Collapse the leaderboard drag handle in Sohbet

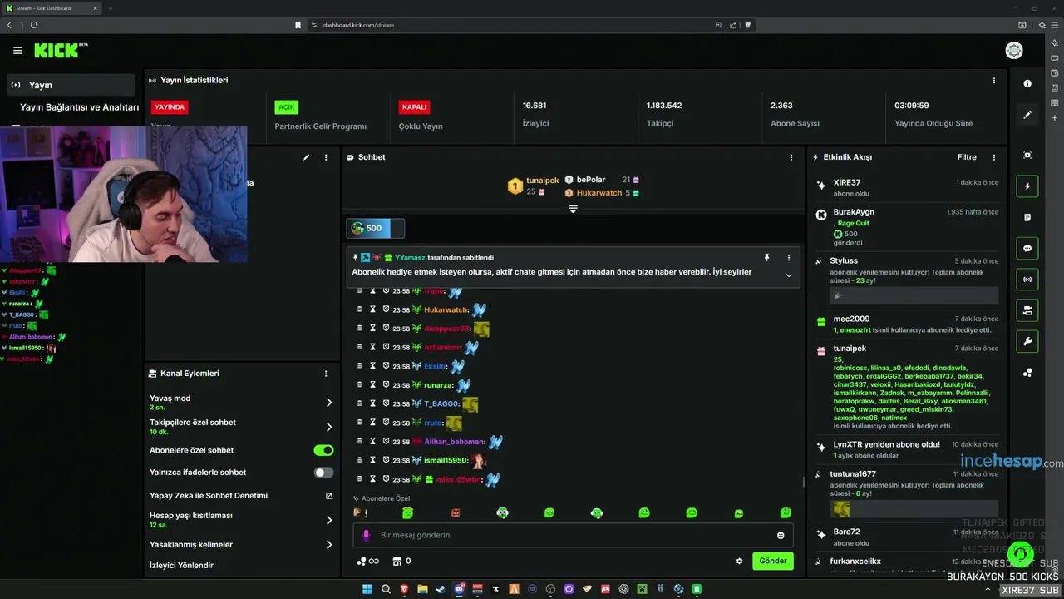click(573, 209)
